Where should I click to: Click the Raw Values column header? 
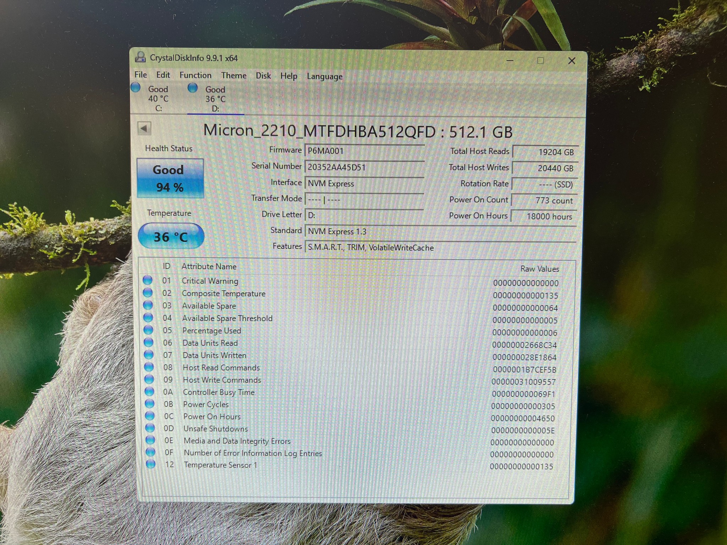540,269
